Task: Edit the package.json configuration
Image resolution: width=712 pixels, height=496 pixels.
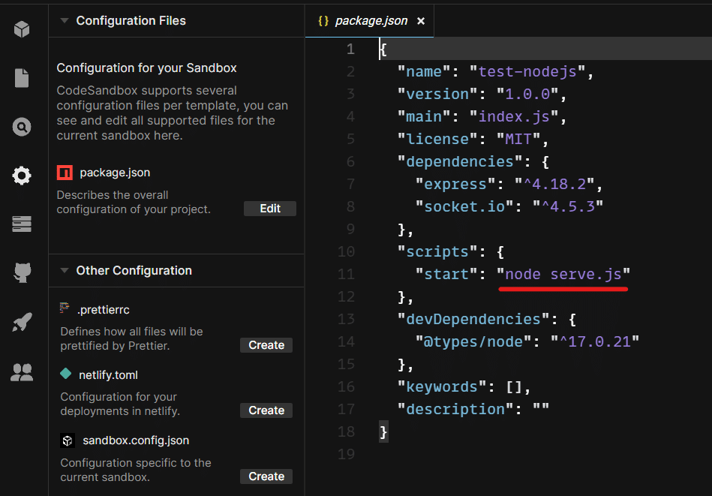Action: click(x=270, y=209)
